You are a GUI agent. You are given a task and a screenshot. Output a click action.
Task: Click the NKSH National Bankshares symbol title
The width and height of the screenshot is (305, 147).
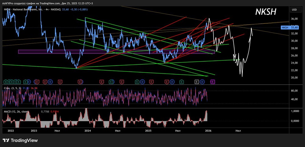23,9
